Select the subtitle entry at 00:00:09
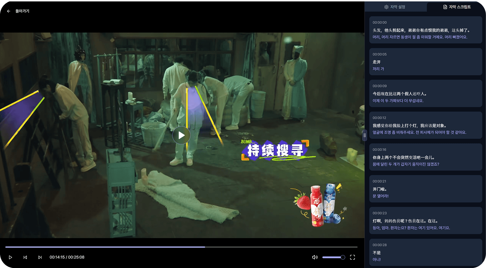The height and width of the screenshot is (268, 486). [x=426, y=94]
